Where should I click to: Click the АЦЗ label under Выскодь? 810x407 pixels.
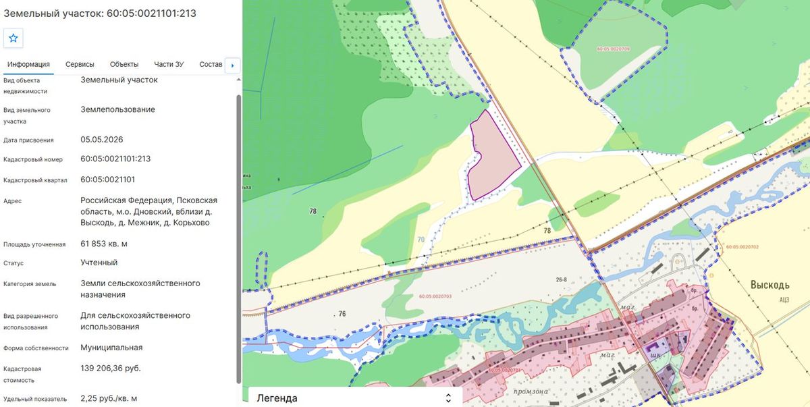click(784, 300)
